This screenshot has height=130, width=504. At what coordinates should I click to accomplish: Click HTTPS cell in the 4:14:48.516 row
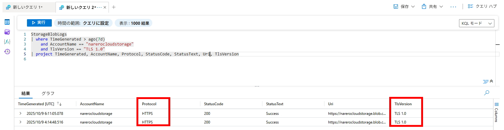click(147, 122)
